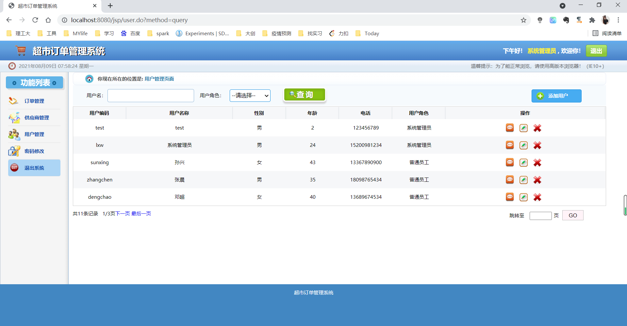The image size is (627, 326).
Task: Open Chrome three-dot menu
Action: point(618,20)
